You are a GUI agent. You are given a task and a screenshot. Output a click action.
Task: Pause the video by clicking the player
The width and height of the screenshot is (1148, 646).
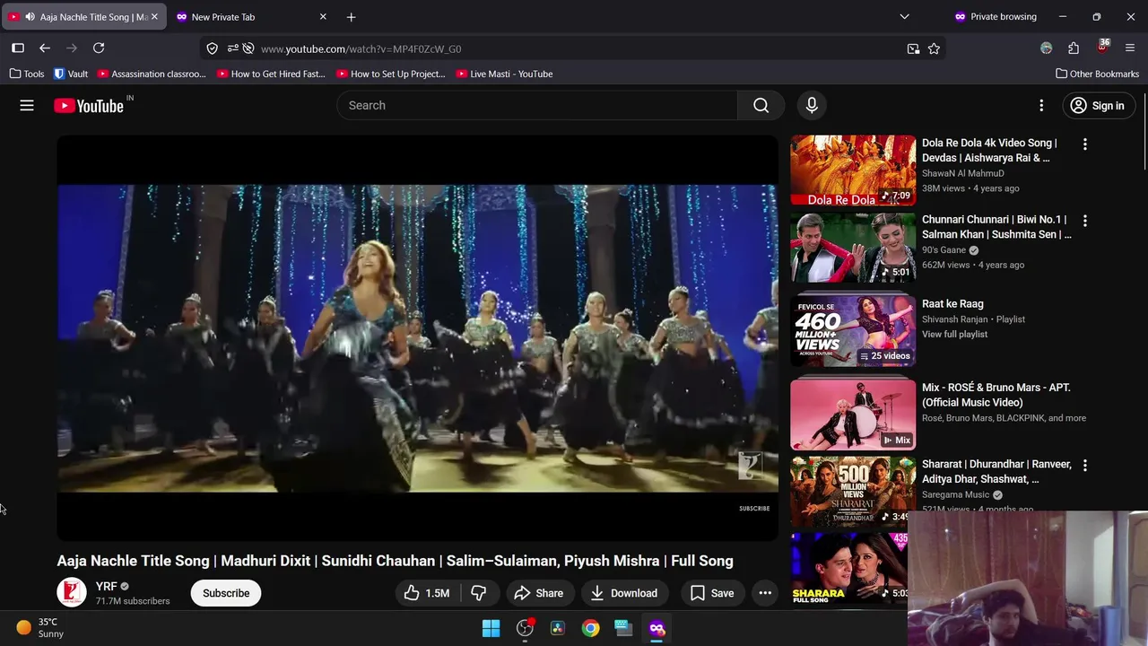tap(418, 337)
